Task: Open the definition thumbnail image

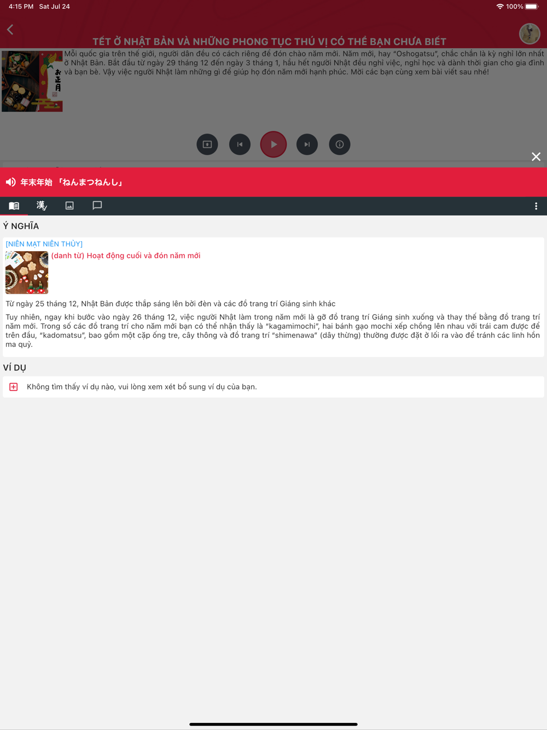Action: [x=27, y=273]
